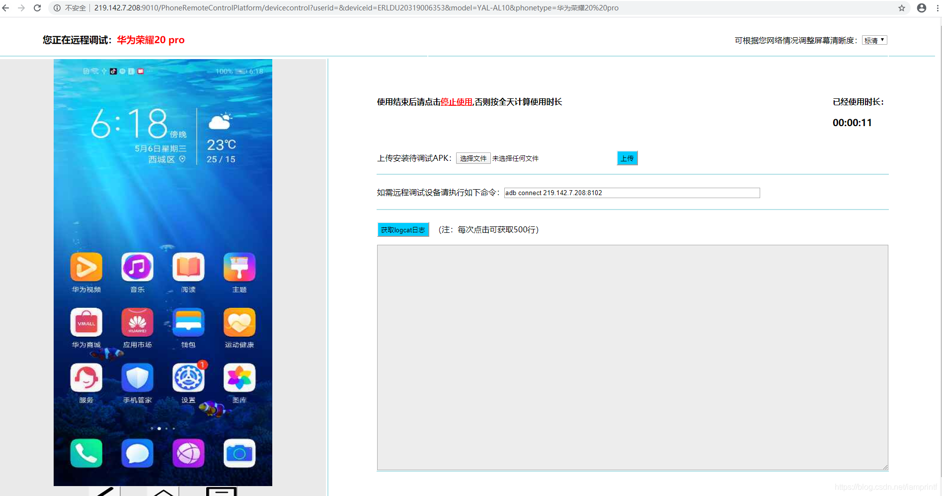Open 运动健康 health app
The image size is (942, 496).
(239, 322)
